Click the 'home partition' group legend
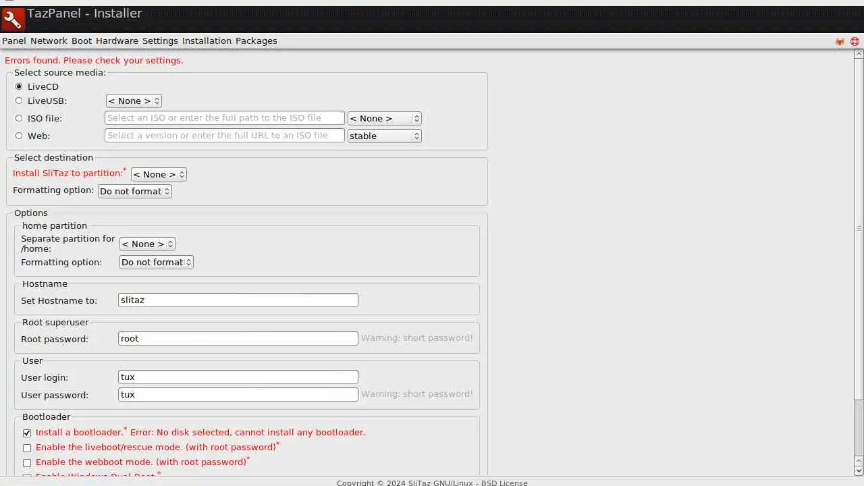The width and height of the screenshot is (864, 486). pyautogui.click(x=55, y=226)
